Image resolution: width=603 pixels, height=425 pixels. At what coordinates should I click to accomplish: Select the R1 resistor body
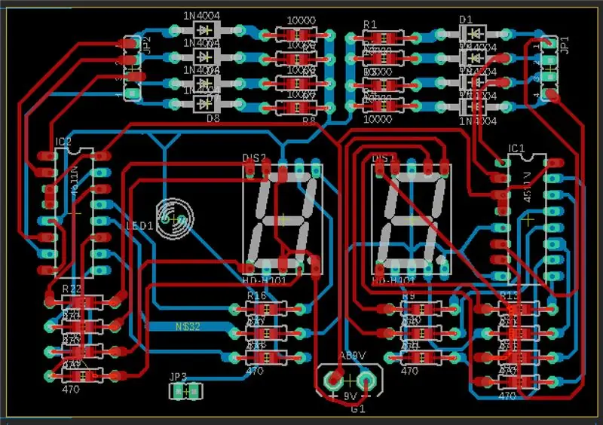coord(383,38)
